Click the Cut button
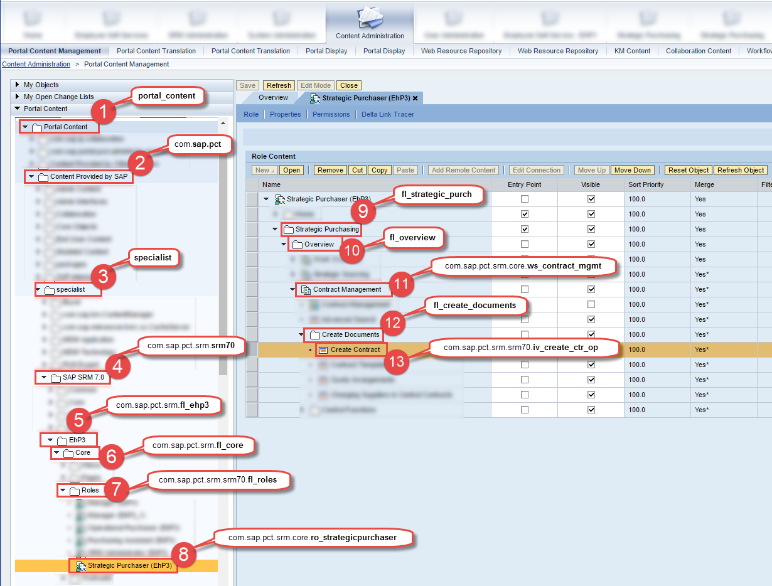 tap(357, 170)
